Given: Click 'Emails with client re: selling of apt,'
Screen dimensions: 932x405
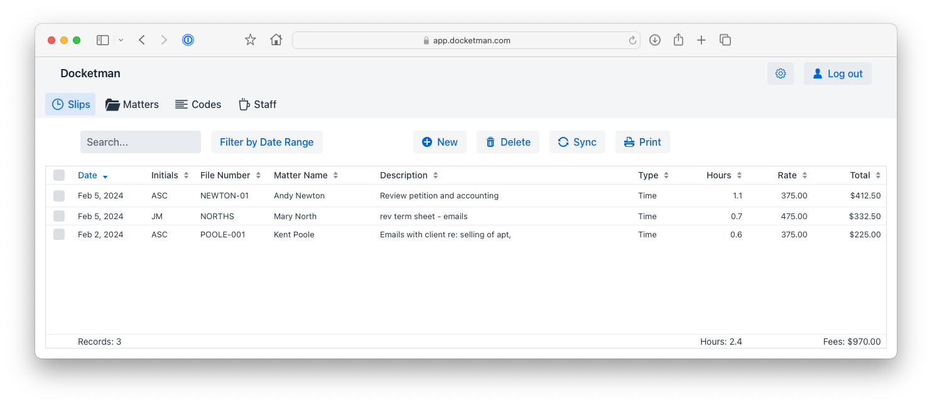Looking at the screenshot, I should 445,234.
